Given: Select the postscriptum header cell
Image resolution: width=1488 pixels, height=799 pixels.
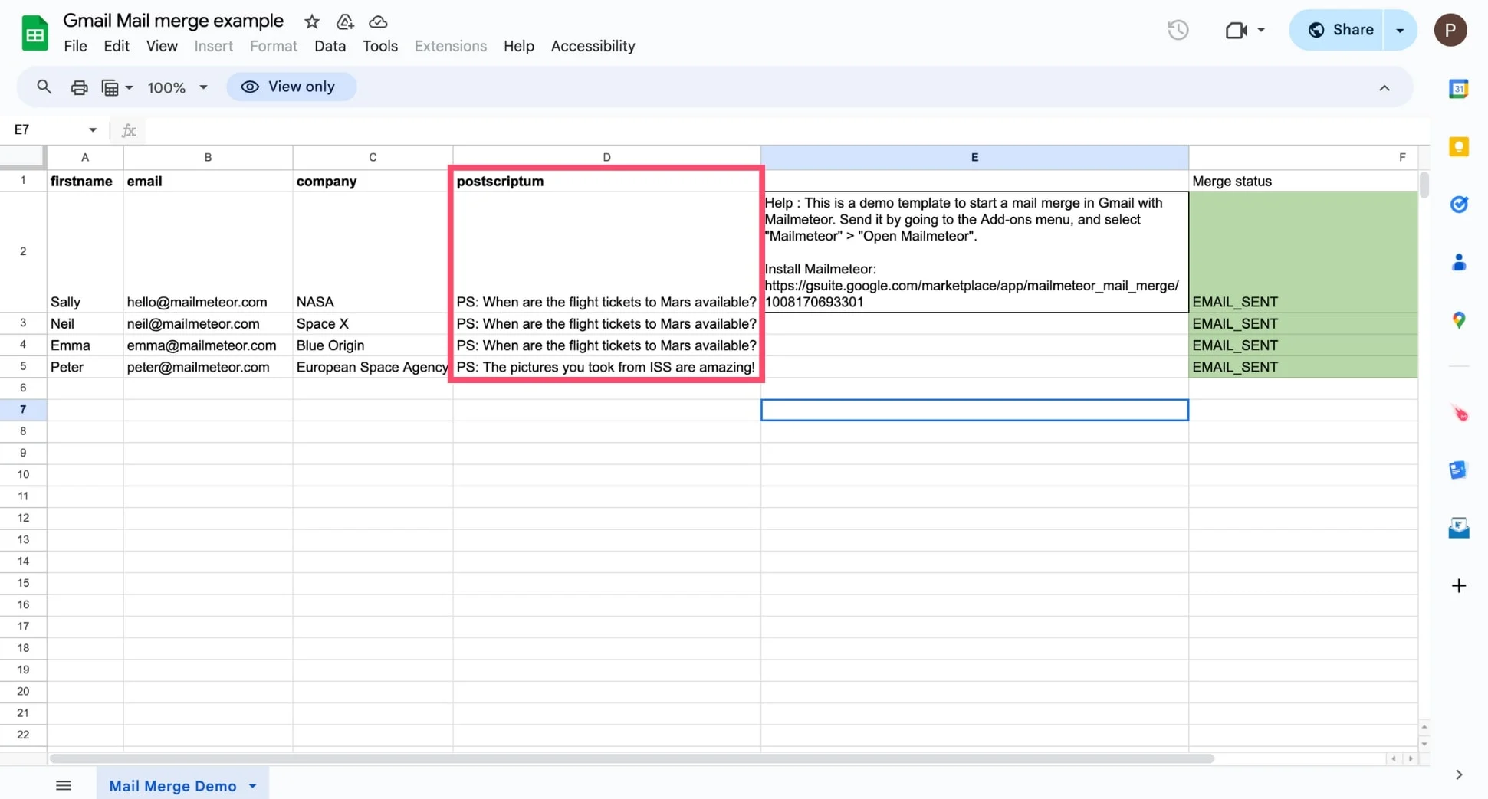Looking at the screenshot, I should [x=606, y=181].
